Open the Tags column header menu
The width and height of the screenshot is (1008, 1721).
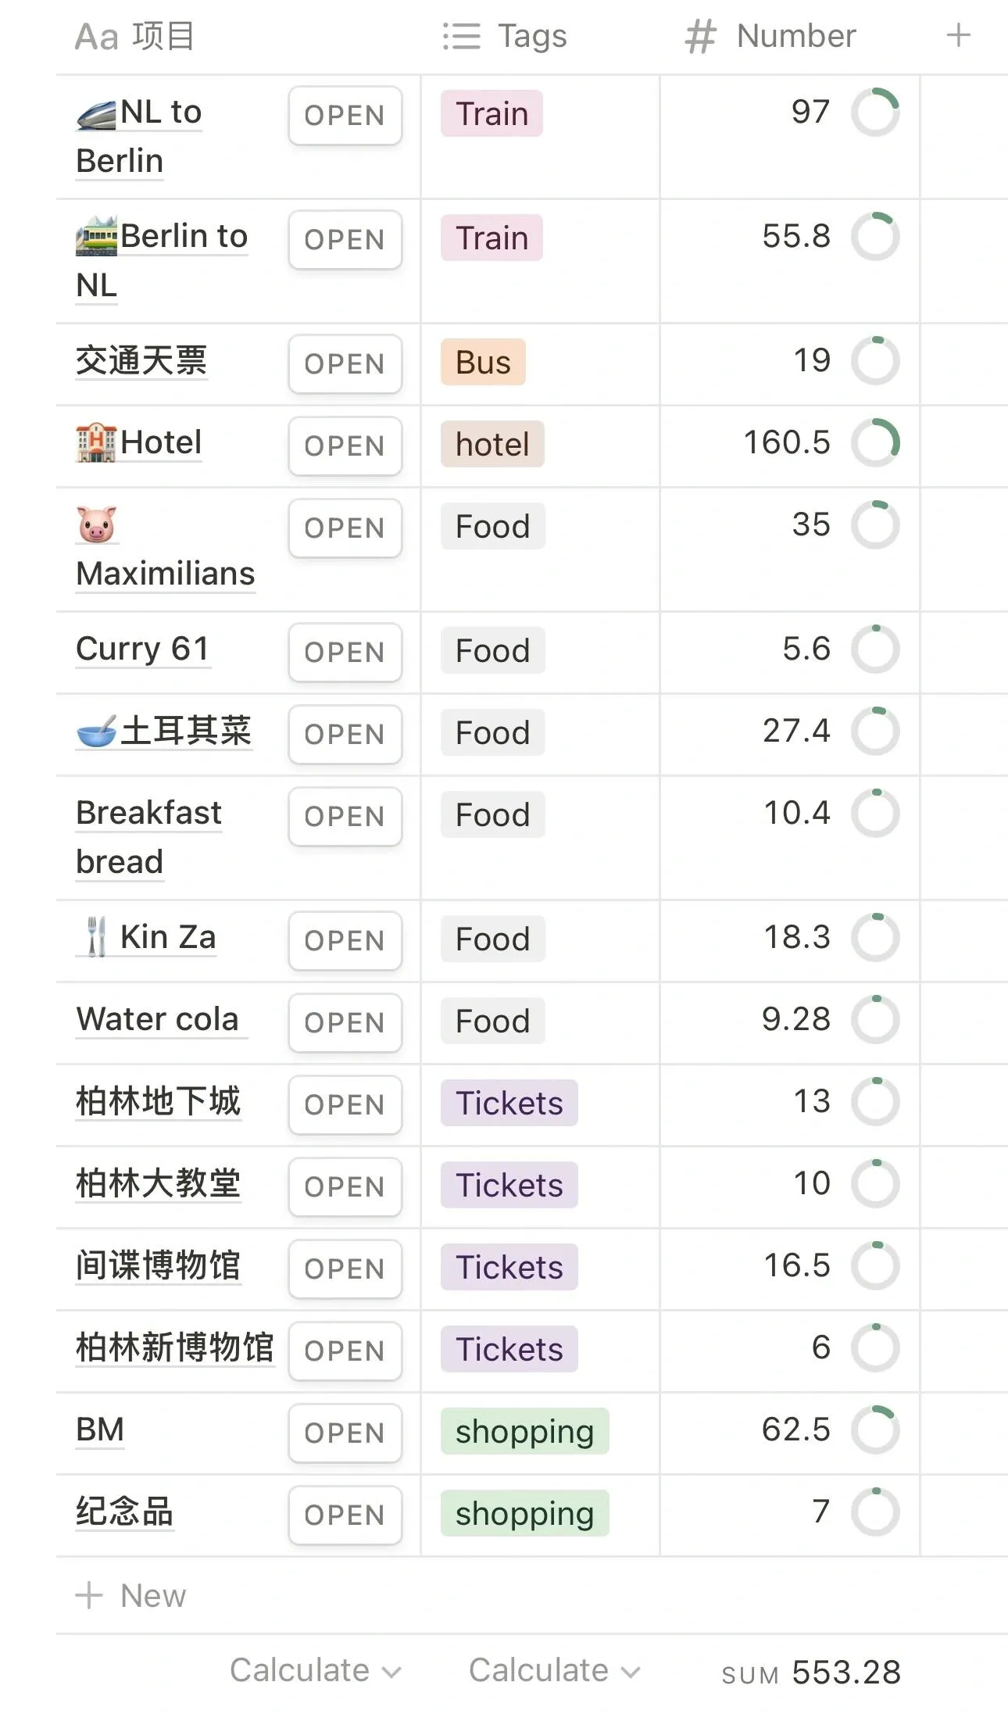point(505,36)
